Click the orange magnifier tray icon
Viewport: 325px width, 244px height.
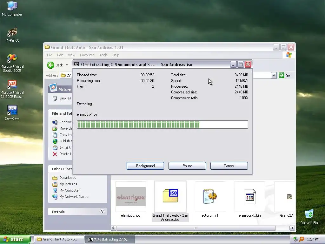tap(302, 239)
